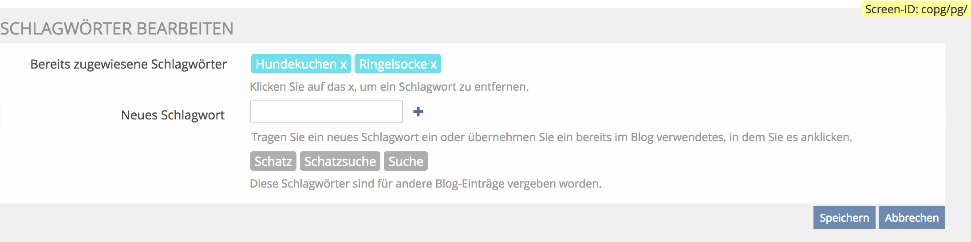Click the Bereits zugewiesene Schlagwörter label
This screenshot has width=971, height=242.
[x=128, y=64]
